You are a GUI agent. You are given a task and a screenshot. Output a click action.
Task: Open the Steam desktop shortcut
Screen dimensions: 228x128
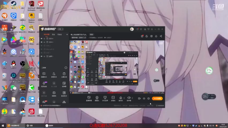[13, 5]
